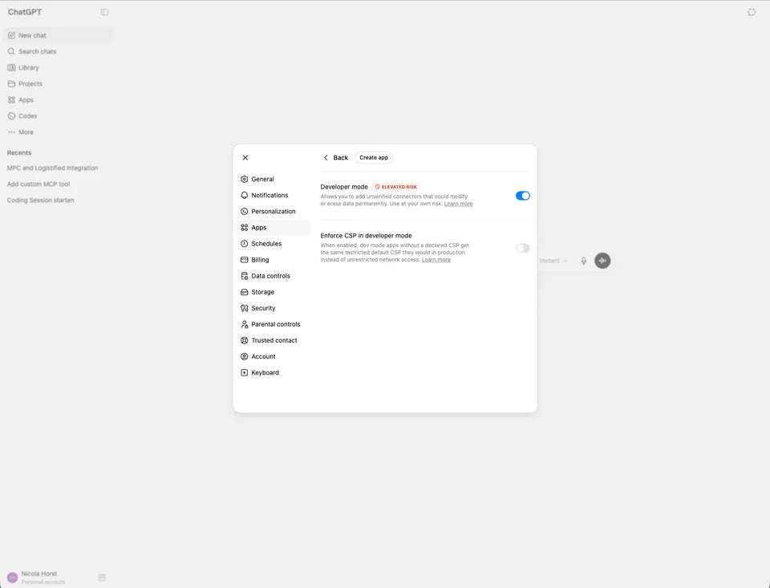
Task: Open Personalization settings tab
Action: (x=274, y=212)
